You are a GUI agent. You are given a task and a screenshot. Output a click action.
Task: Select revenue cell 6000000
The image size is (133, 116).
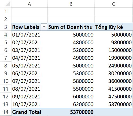click(x=71, y=97)
